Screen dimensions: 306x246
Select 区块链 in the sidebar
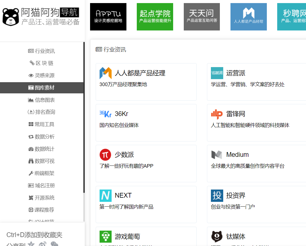point(42,63)
